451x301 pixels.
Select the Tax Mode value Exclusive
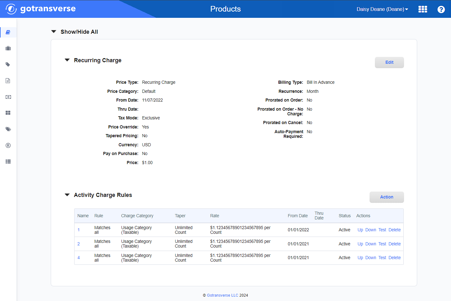click(x=151, y=118)
